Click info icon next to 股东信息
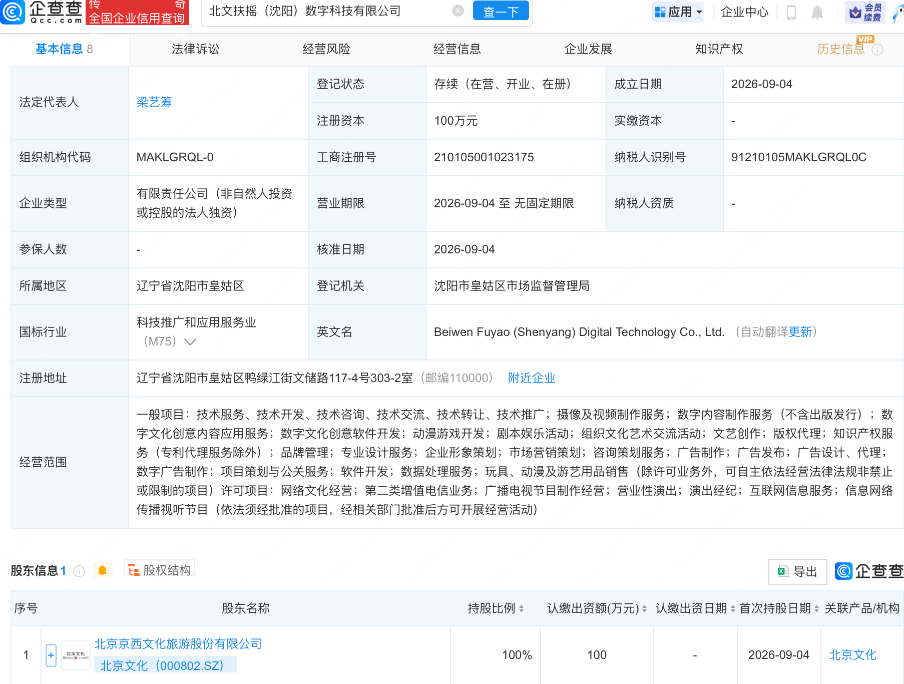This screenshot has height=684, width=904. point(79,571)
